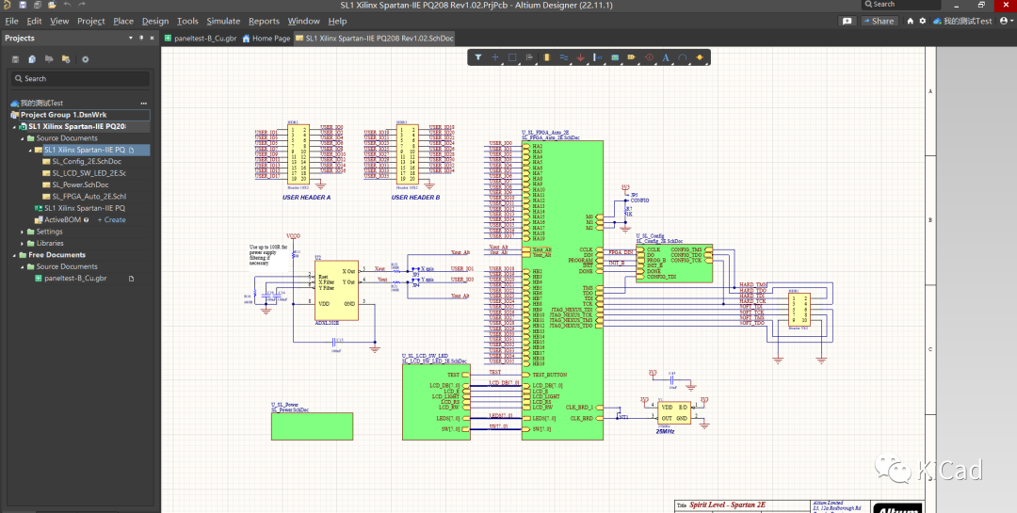Click the Save All icon in title bar
Image resolution: width=1017 pixels, height=513 pixels.
37,5
